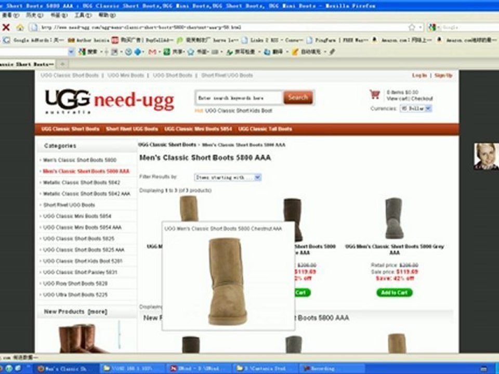
Task: Click the 翻译 translate toolbar button
Action: point(273,52)
